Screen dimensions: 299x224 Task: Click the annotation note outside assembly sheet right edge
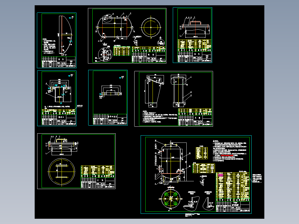(x=257, y=178)
